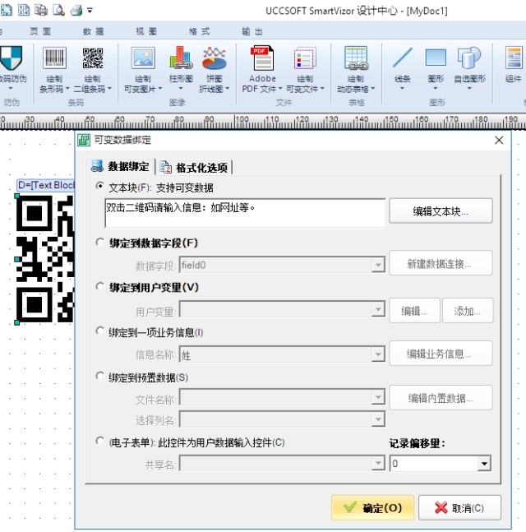The height and width of the screenshot is (532, 526).
Task: Click the printer icon in quick toolbar
Action: (76, 10)
